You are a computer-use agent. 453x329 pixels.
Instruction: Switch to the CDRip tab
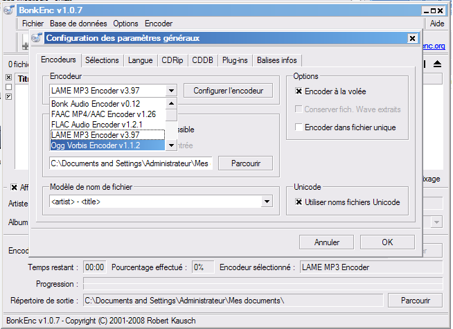click(172, 60)
